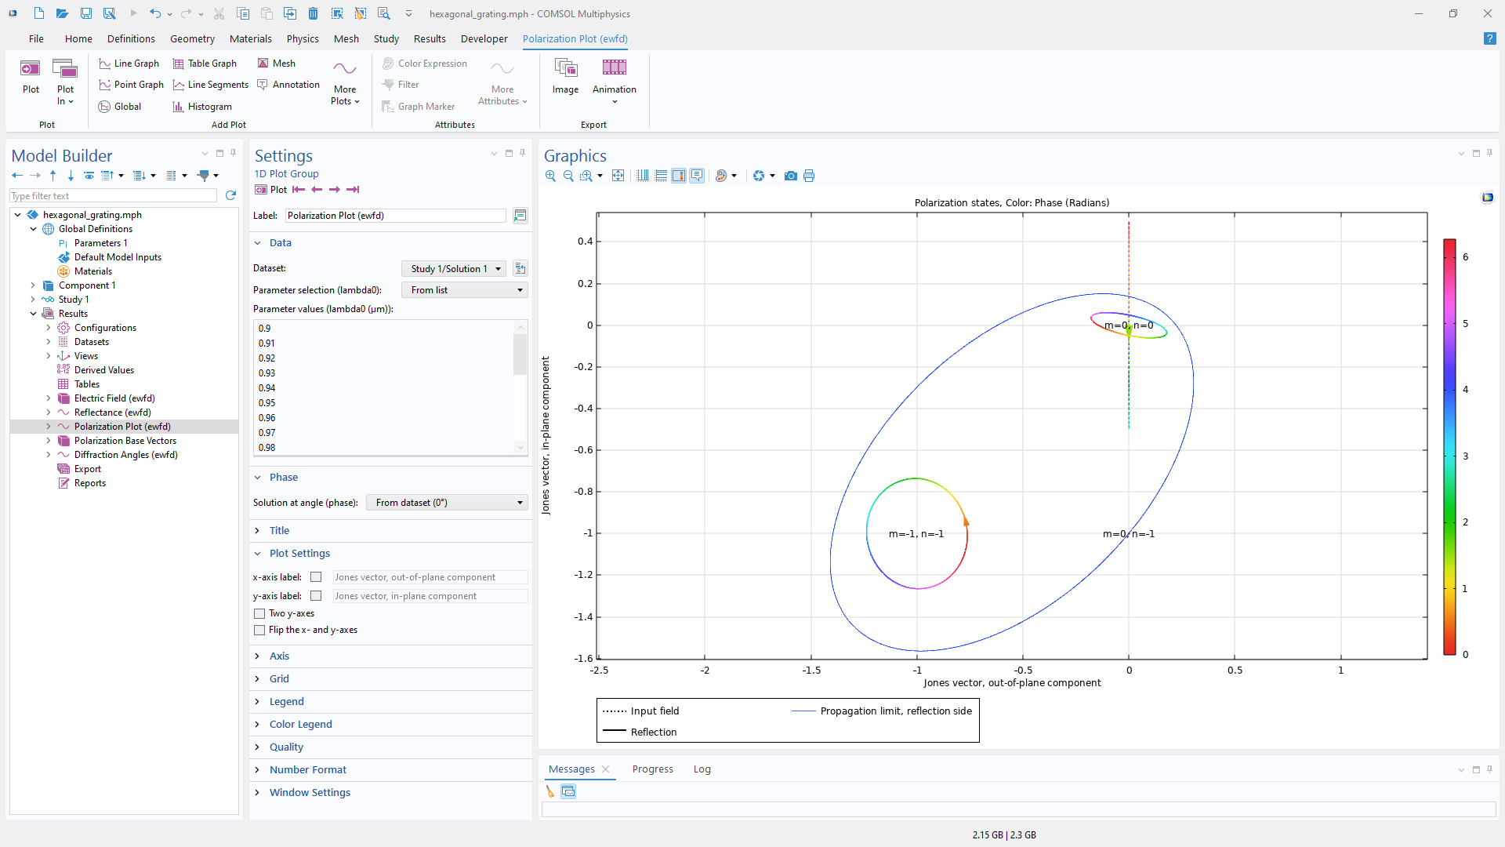
Task: Click Zoom In in Graphics toolbar
Action: coord(550,176)
